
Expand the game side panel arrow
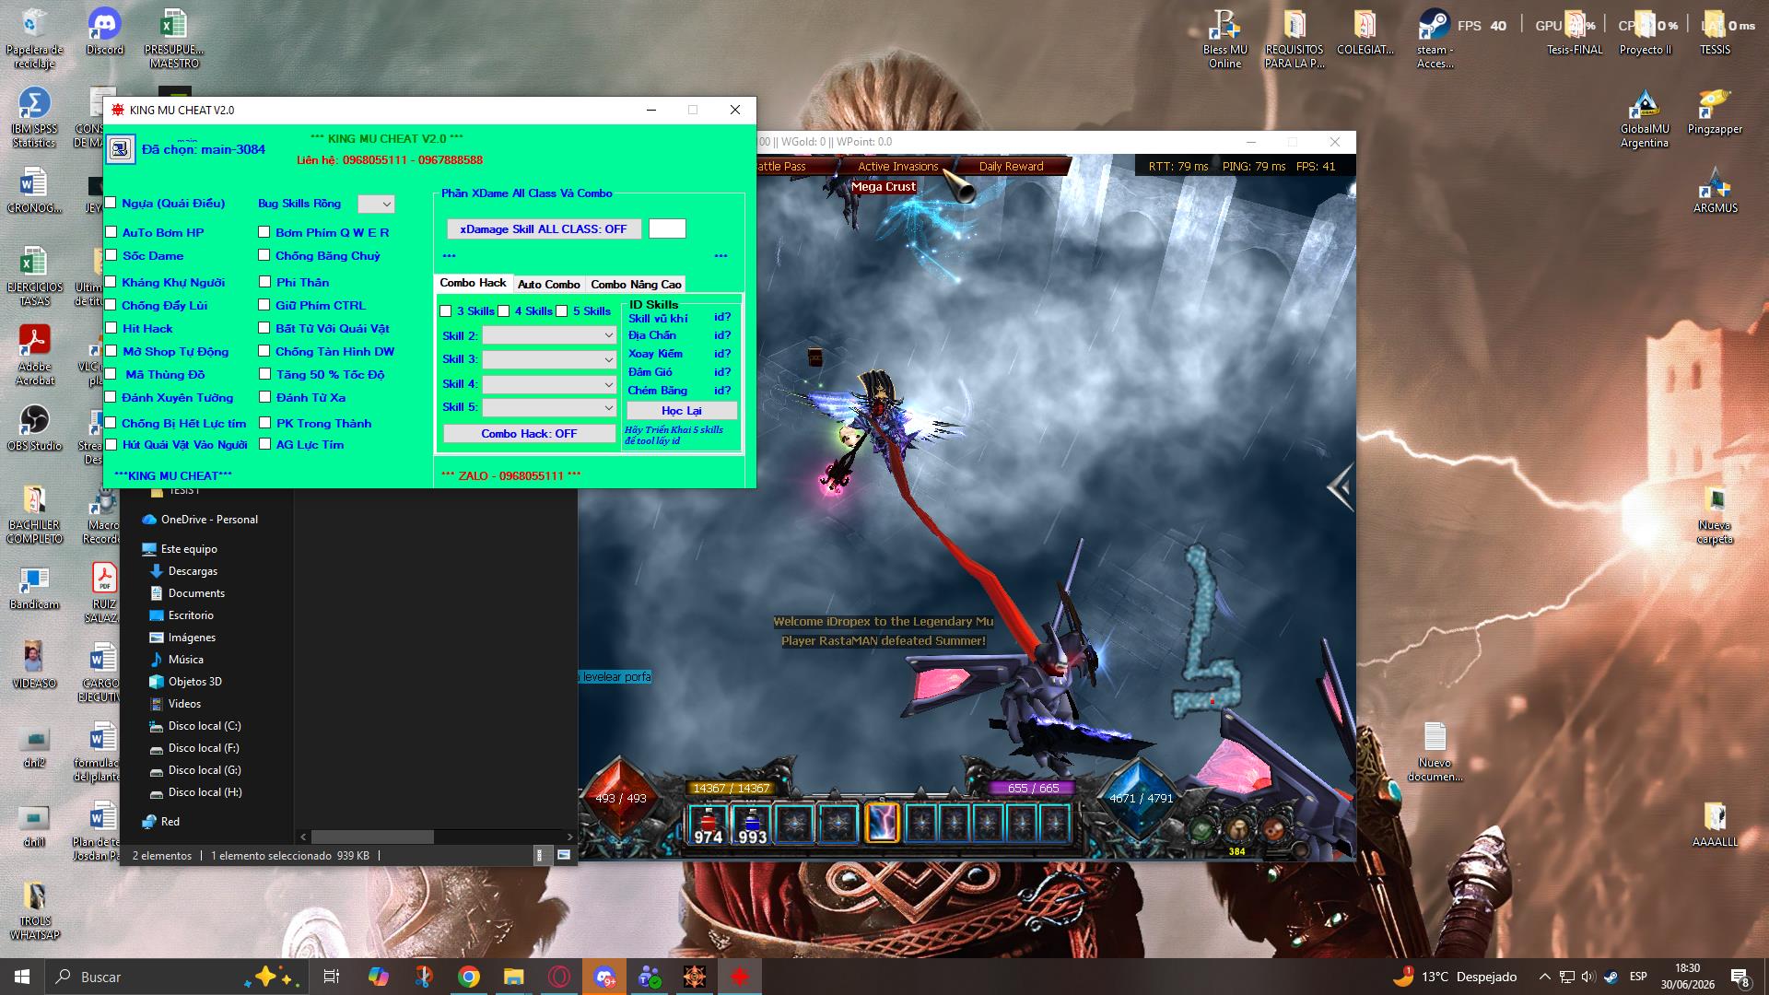point(1340,487)
